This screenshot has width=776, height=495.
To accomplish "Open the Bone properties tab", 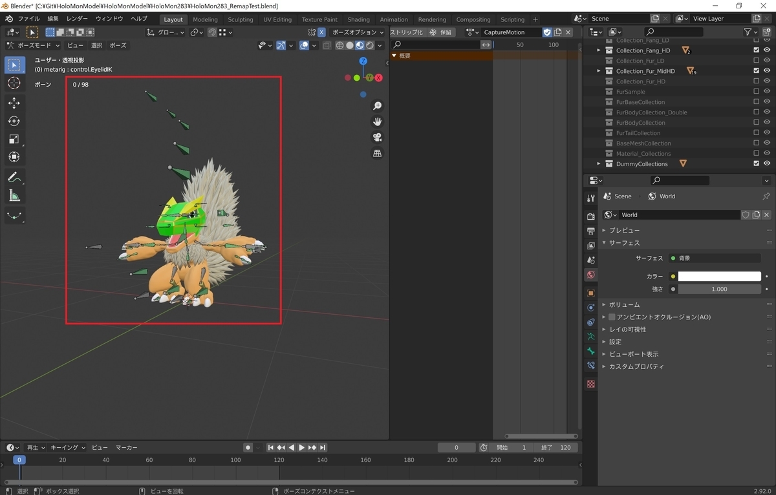I will coord(590,351).
